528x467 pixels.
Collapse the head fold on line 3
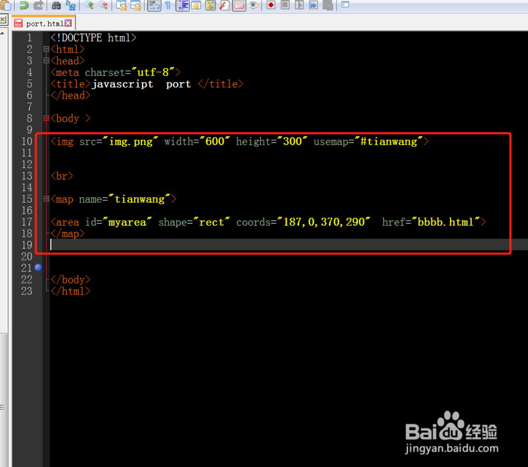46,61
